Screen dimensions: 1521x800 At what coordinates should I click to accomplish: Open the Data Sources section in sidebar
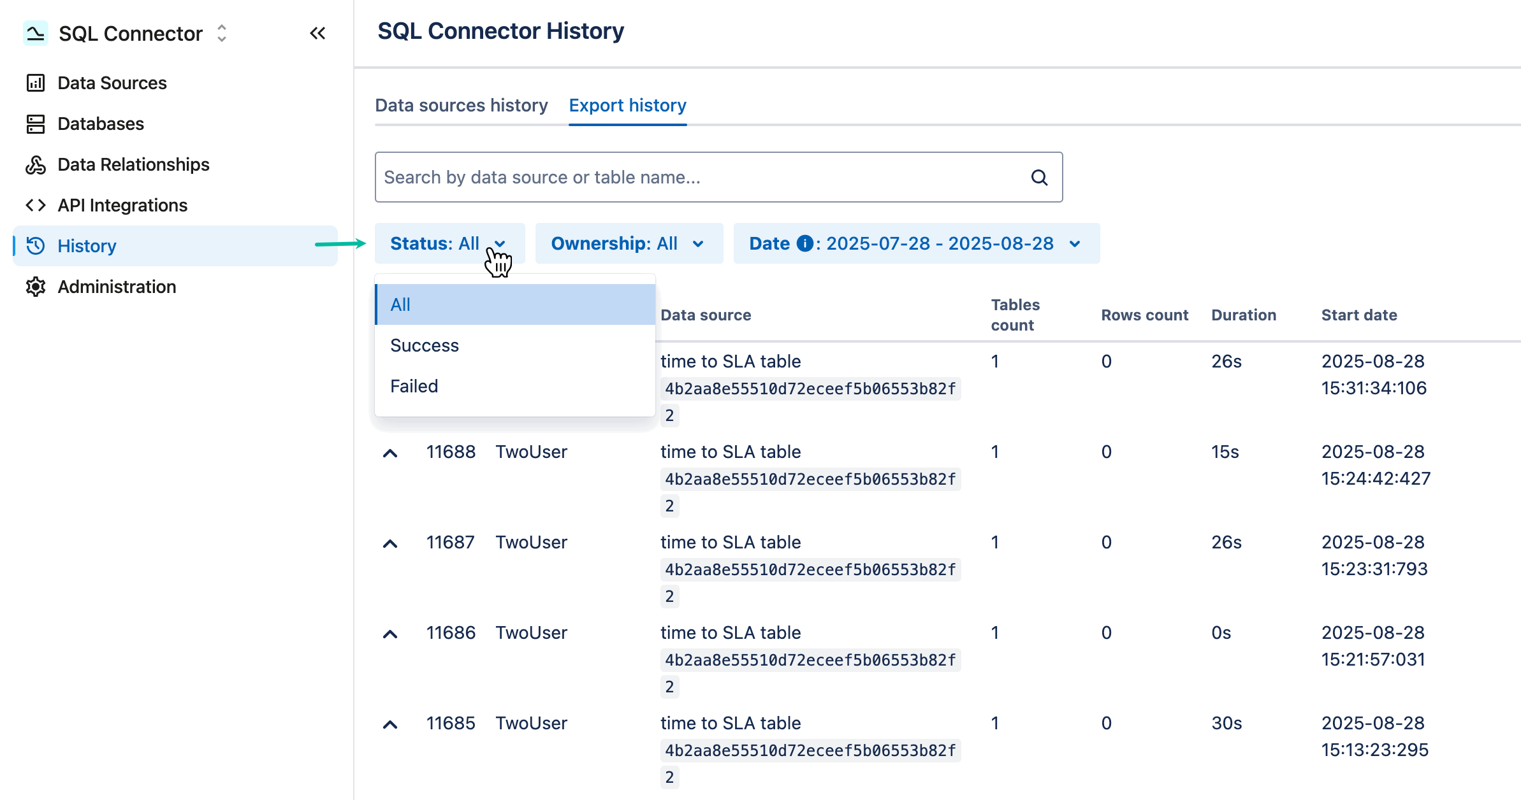coord(36,83)
